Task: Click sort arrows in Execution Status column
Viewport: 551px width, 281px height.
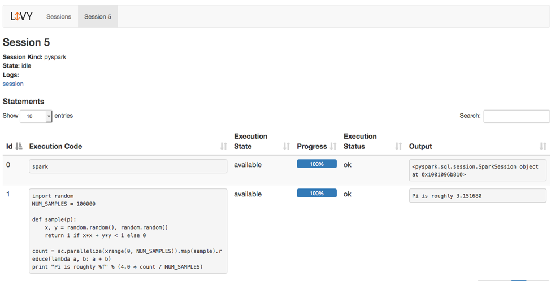Action: tap(398, 146)
